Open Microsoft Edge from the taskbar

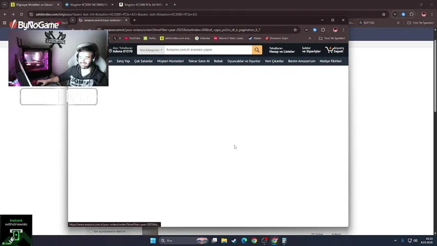(x=244, y=241)
